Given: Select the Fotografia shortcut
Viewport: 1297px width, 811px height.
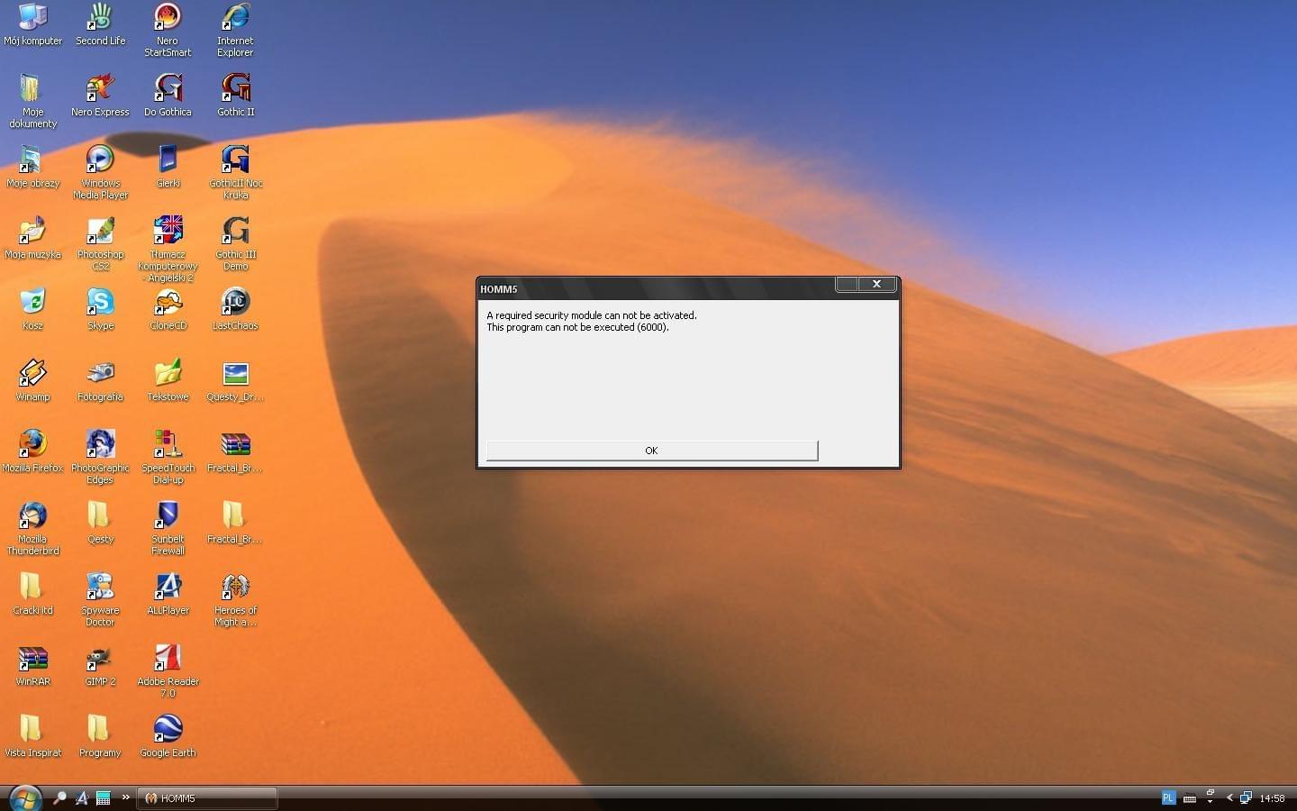Looking at the screenshot, I should click(100, 379).
